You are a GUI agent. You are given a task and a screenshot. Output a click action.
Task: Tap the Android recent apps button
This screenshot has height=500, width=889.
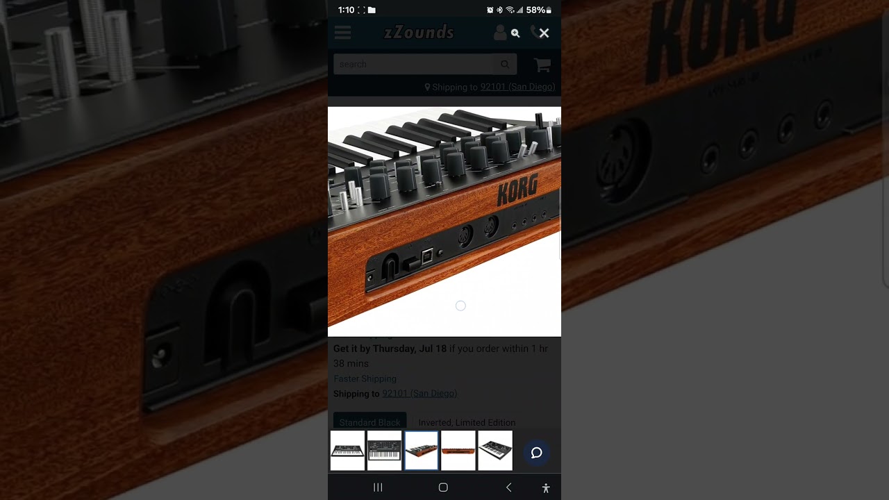[378, 487]
